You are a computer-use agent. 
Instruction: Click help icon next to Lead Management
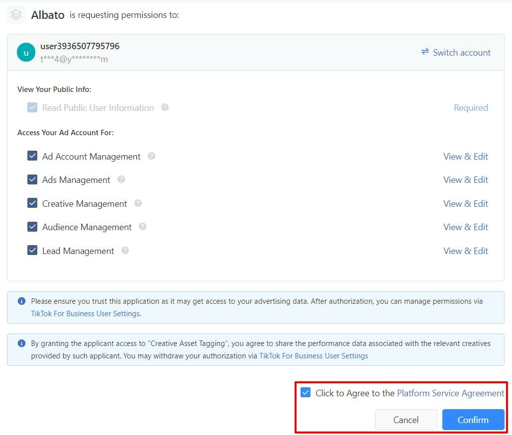click(x=125, y=251)
